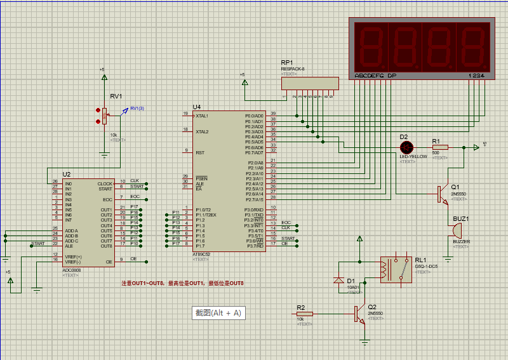Click the RST pin label on U4
This screenshot has width=508, height=360.
coord(200,152)
